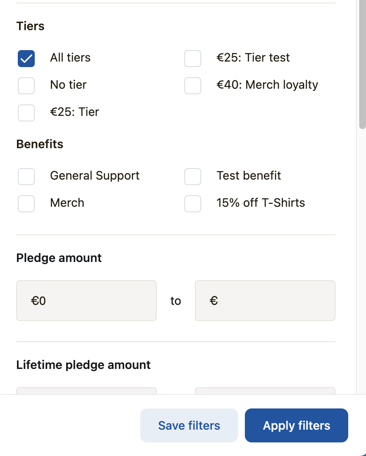Check the Test benefit checkbox

(x=193, y=177)
